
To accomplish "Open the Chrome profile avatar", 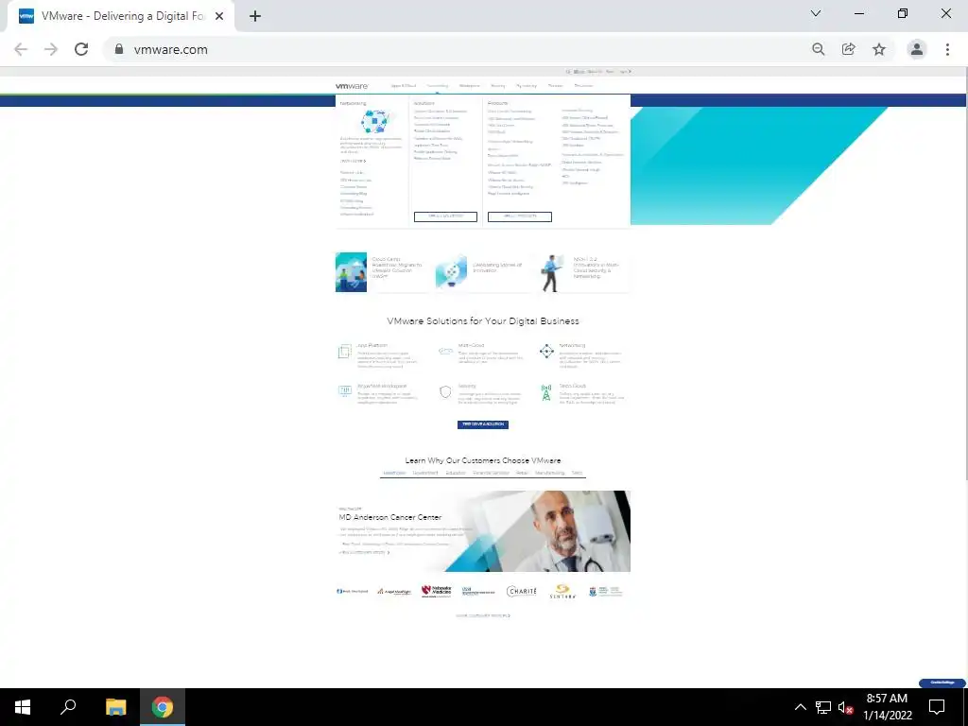I will tap(917, 49).
